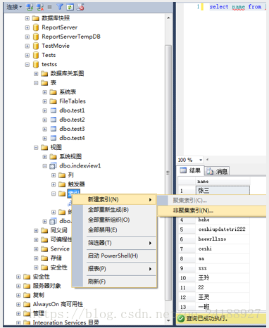Expand the TestMovie database node
The height and width of the screenshot is (328, 269).
click(x=27, y=46)
